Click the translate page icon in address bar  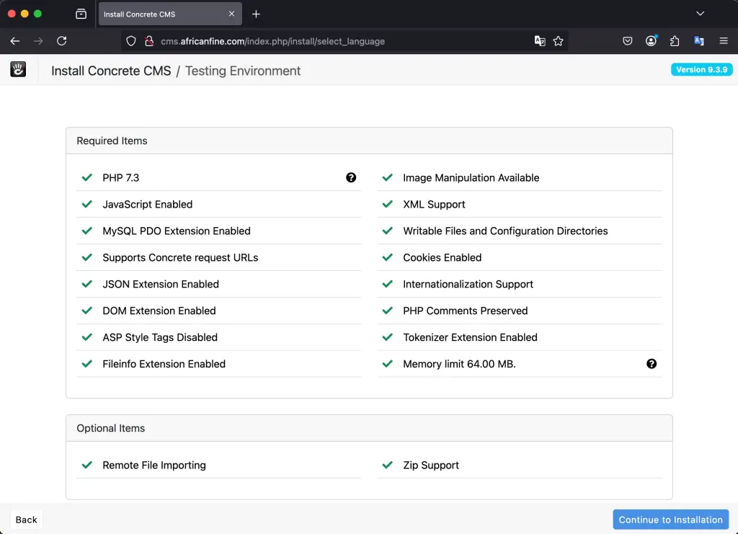point(540,41)
